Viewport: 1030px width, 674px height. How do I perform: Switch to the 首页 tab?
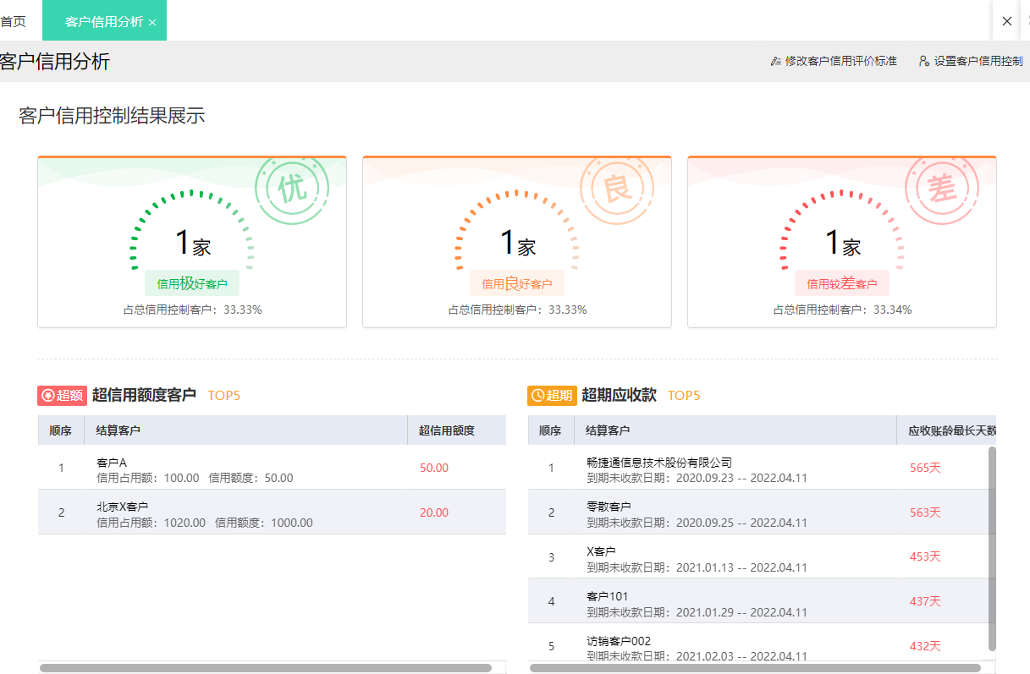tap(14, 21)
